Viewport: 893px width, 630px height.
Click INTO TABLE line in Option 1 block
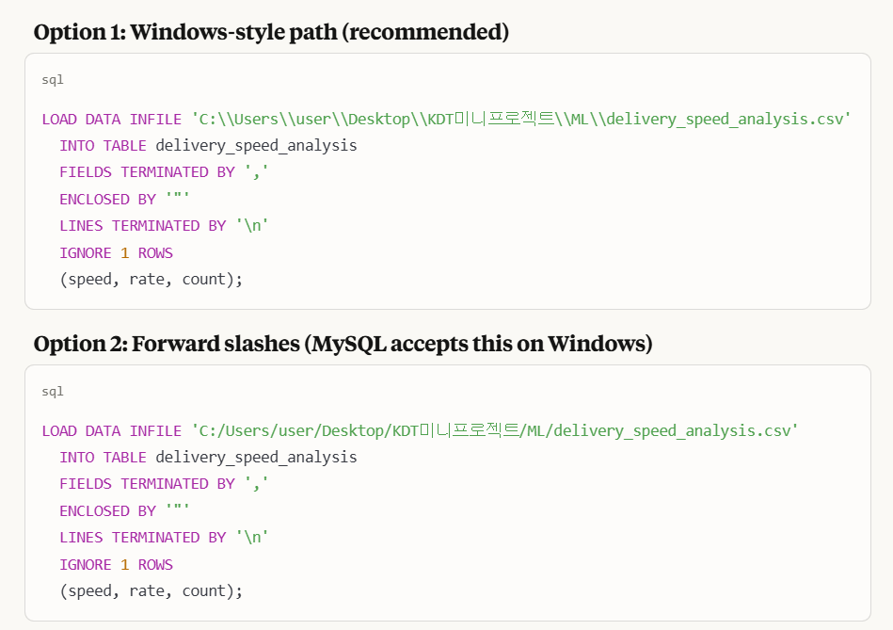pyautogui.click(x=208, y=146)
